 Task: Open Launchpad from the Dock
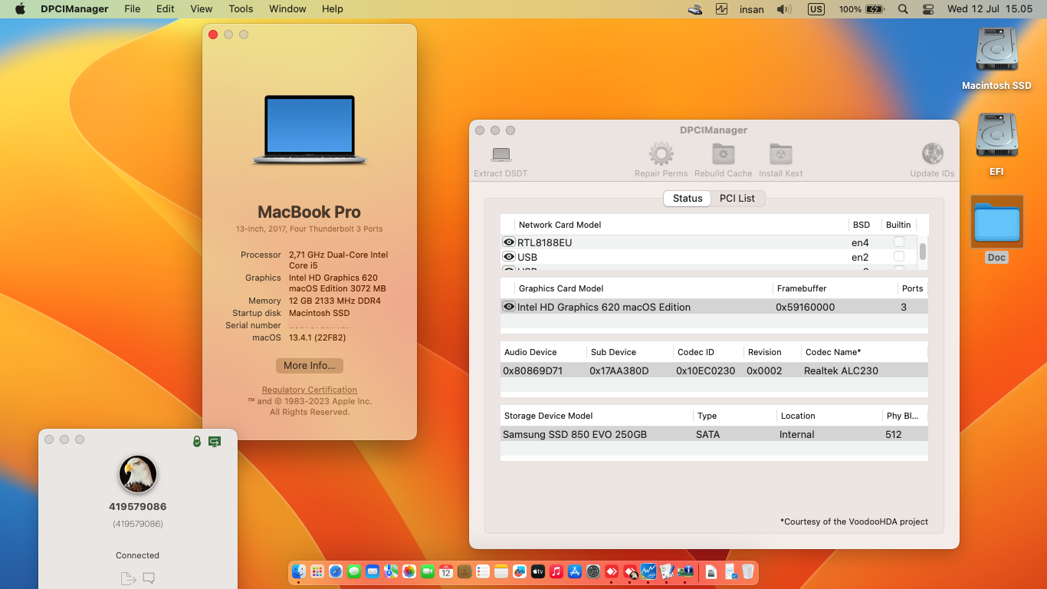317,571
